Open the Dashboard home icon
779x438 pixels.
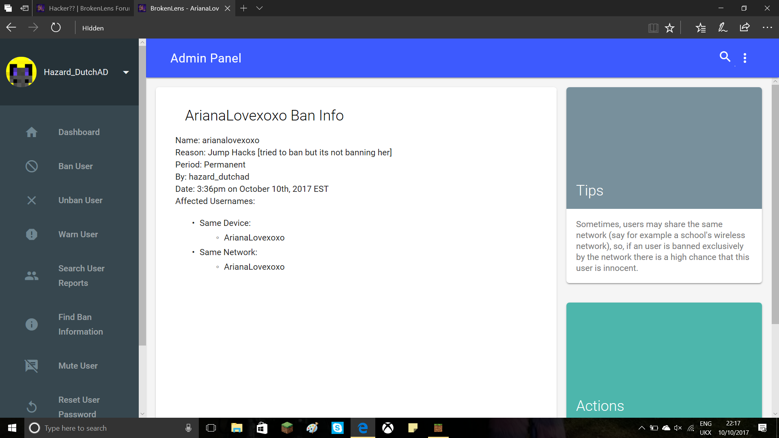[32, 132]
